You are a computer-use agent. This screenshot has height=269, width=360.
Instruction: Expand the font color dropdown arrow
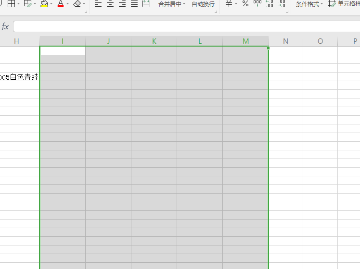point(68,4)
